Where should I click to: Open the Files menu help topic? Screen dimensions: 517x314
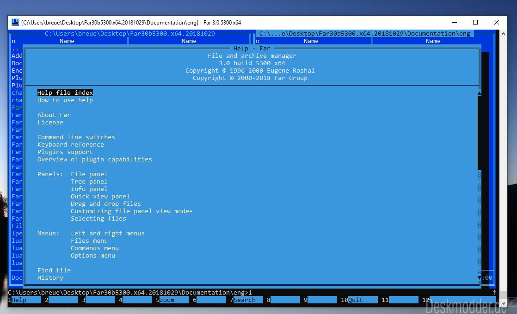coord(89,241)
